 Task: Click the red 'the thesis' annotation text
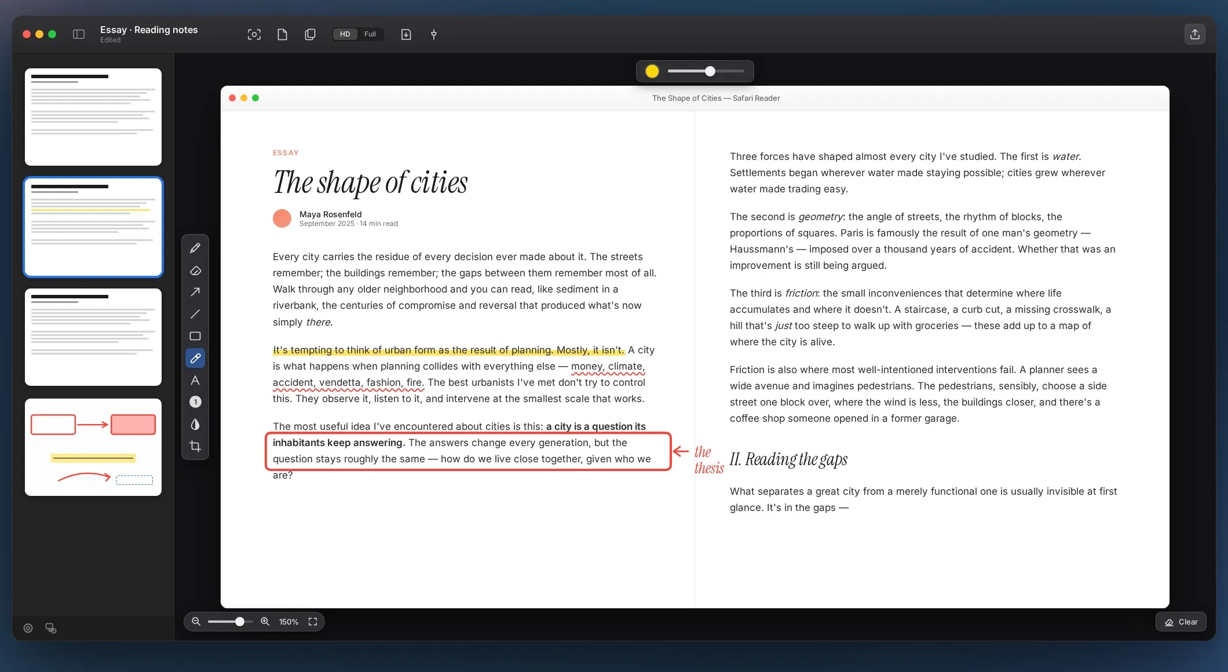click(709, 460)
